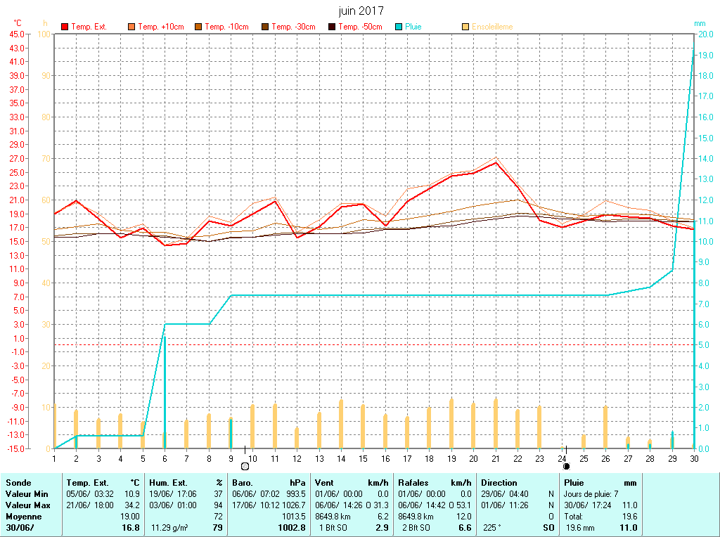Select the Temp. -30cm legend label
The width and height of the screenshot is (720, 537).
293,27
